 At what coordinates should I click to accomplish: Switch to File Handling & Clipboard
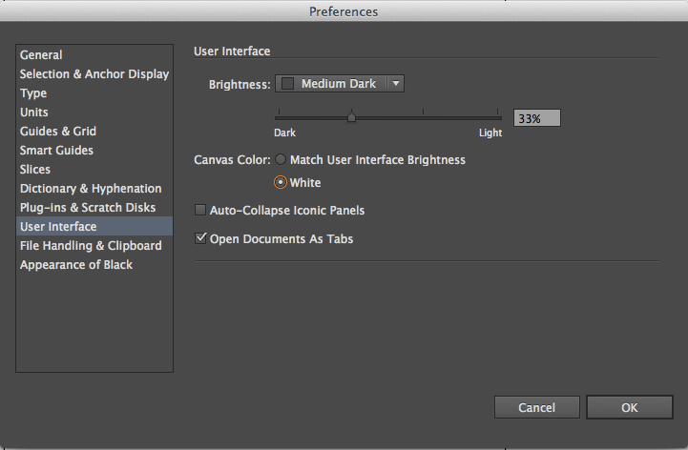[91, 246]
